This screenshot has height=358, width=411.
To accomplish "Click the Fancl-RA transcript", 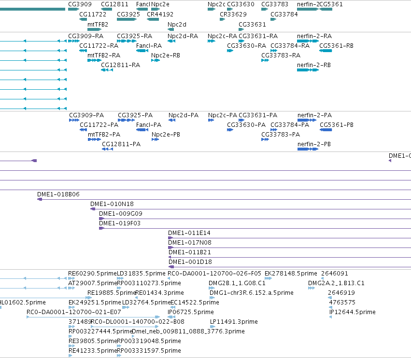I will pos(142,51).
